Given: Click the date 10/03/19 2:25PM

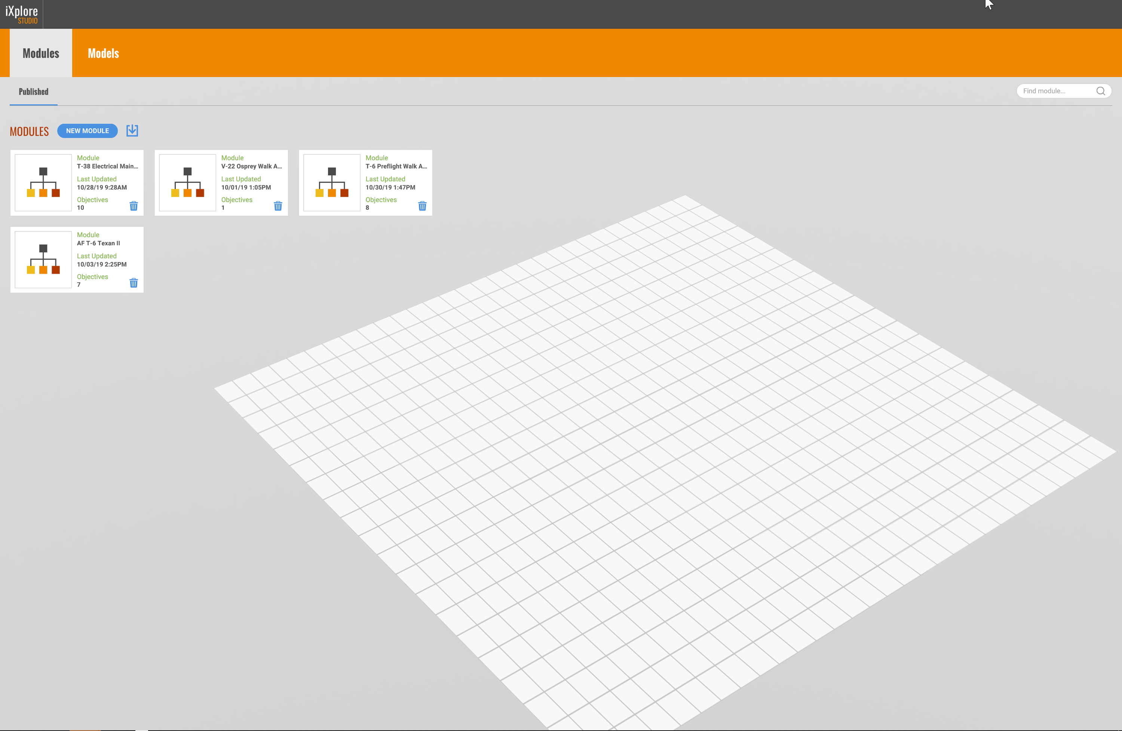Looking at the screenshot, I should click(x=102, y=264).
